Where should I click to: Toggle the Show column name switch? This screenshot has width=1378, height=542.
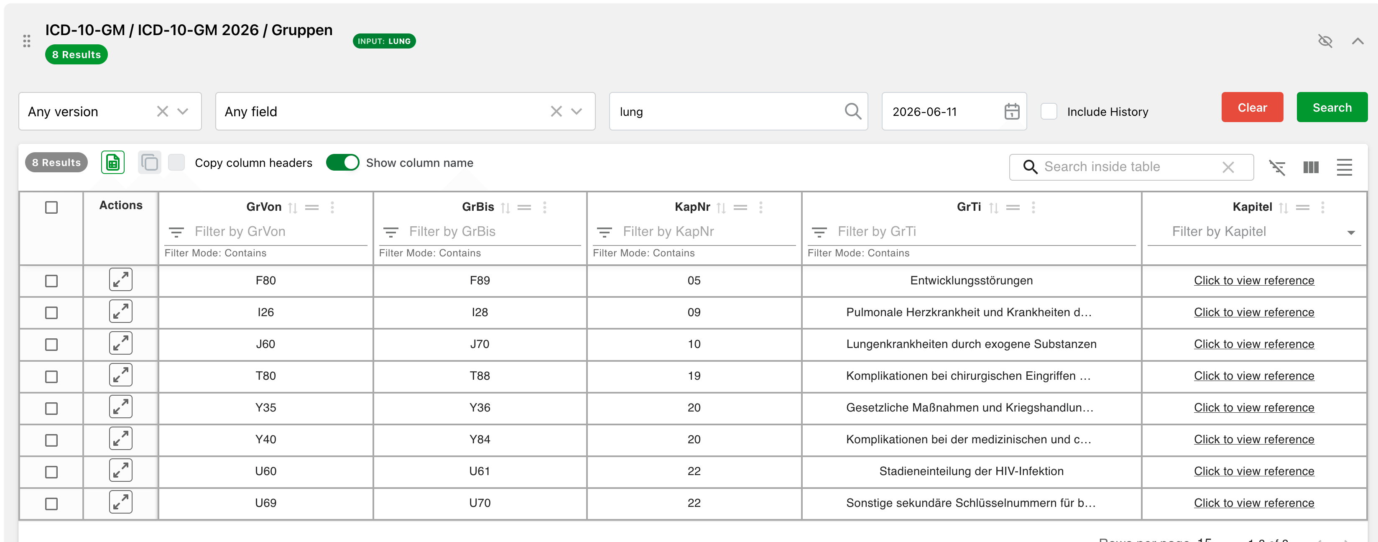[x=342, y=163]
